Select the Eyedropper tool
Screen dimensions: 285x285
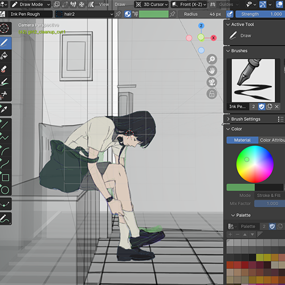[x=5, y=109]
